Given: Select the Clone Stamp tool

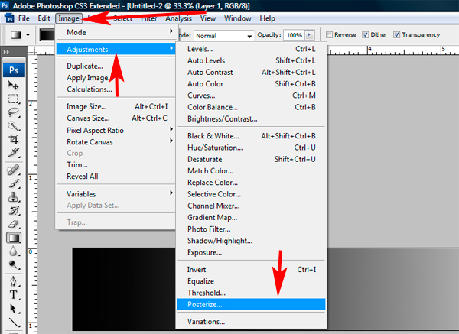Looking at the screenshot, I should point(13,197).
